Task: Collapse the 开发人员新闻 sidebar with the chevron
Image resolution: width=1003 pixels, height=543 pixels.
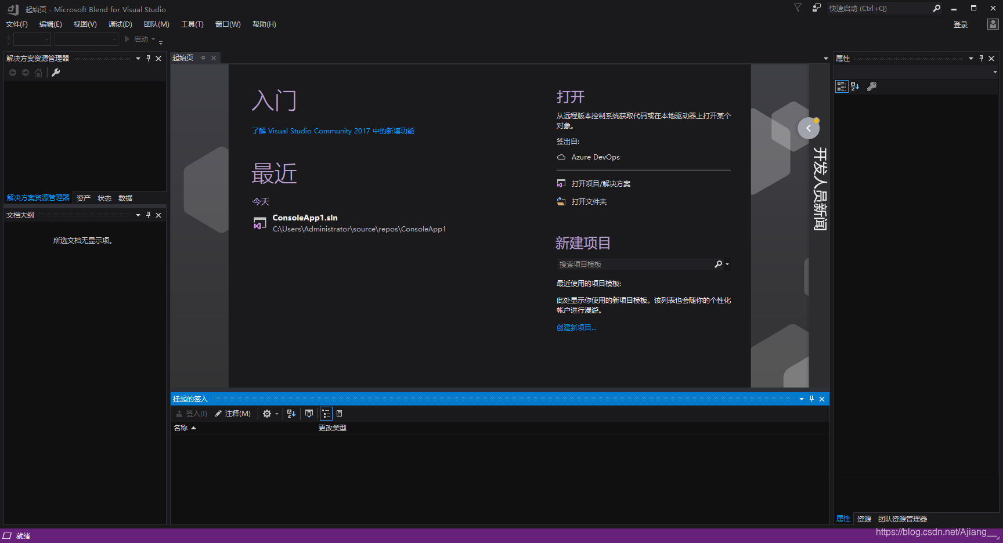Action: tap(809, 128)
